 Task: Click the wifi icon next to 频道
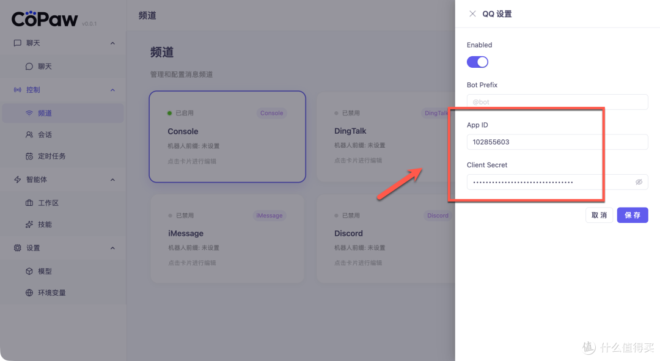[x=29, y=113]
